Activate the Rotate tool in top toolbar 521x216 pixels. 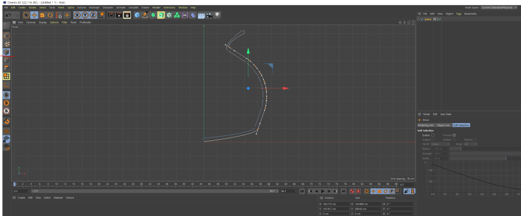pos(50,15)
